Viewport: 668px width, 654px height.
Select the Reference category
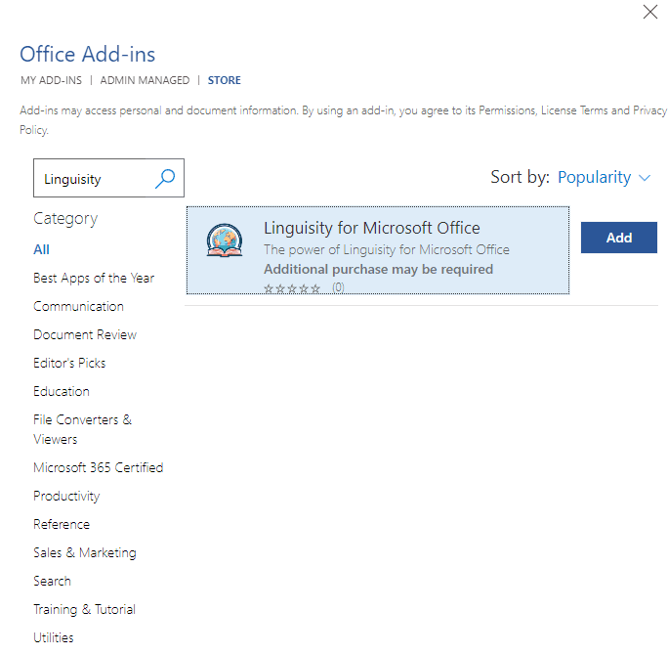(62, 524)
